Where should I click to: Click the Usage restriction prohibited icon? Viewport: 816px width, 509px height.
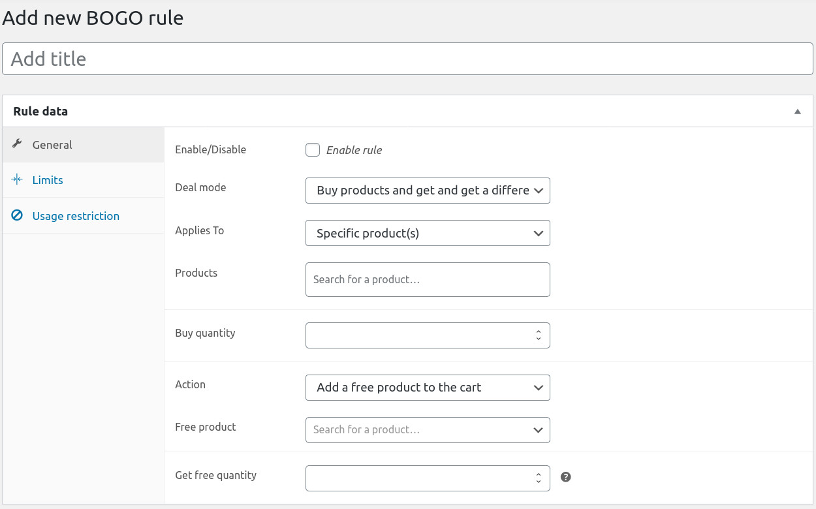coord(18,215)
